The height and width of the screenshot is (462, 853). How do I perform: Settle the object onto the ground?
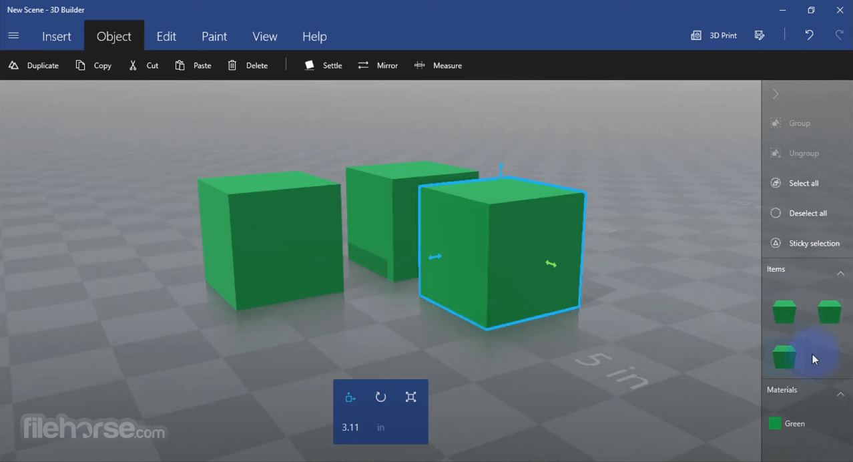pos(323,65)
